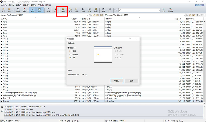
Task: Select the 左边(L) radio button
Action: (69, 48)
